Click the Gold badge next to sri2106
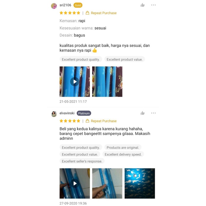This screenshot has height=206, width=206. 78,5
